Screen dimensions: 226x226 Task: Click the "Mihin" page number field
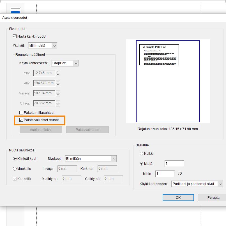(x=165, y=174)
